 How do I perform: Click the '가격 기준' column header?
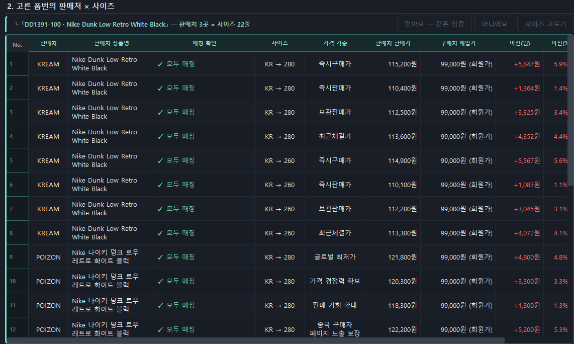[335, 43]
